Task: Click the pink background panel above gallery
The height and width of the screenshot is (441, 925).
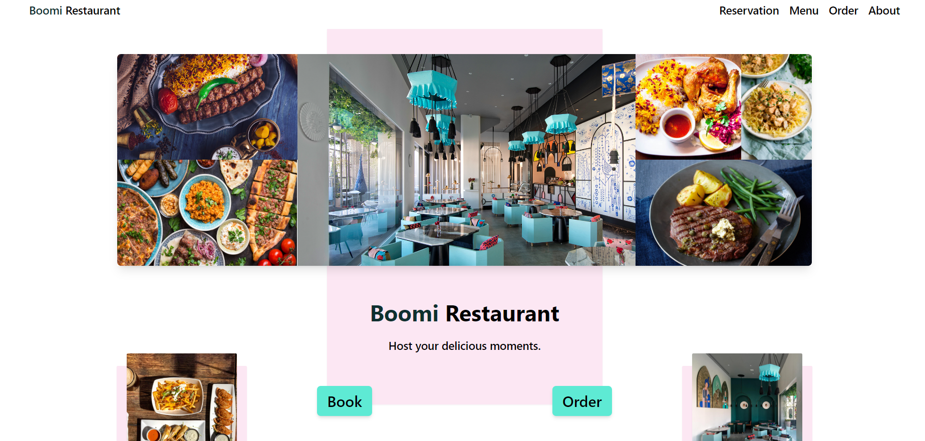Action: (465, 41)
